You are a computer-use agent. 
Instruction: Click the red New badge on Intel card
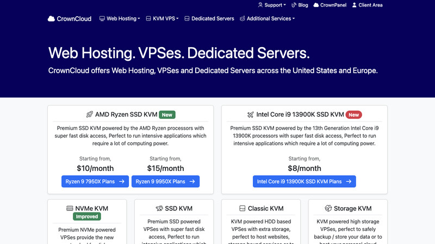pyautogui.click(x=354, y=114)
